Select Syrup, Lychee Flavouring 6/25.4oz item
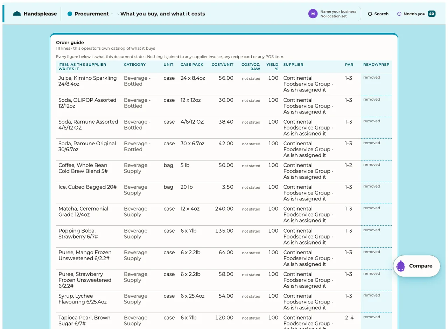This screenshot has height=329, width=448. click(x=83, y=299)
